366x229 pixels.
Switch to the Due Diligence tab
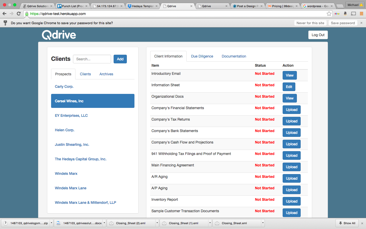pyautogui.click(x=202, y=56)
